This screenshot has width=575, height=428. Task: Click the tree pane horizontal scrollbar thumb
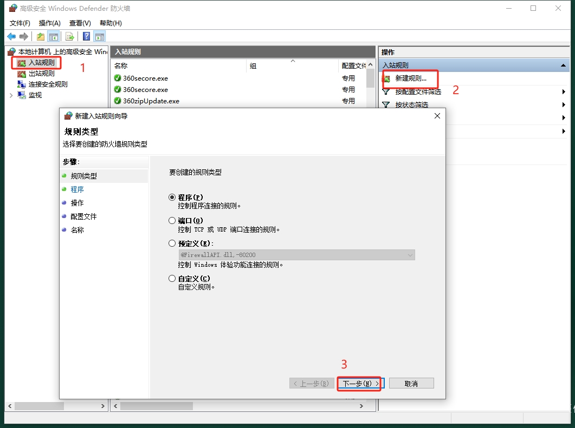click(x=39, y=406)
